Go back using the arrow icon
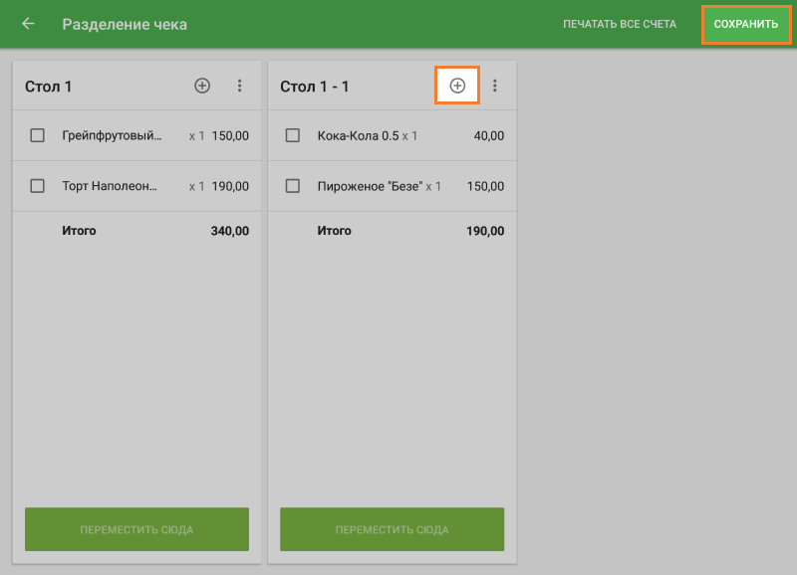Viewport: 797px width, 575px height. click(x=28, y=24)
